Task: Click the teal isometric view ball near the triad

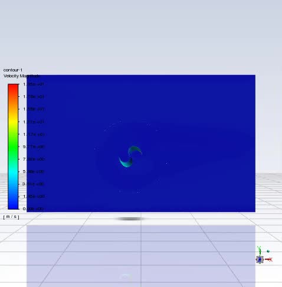Action: [x=268, y=251]
